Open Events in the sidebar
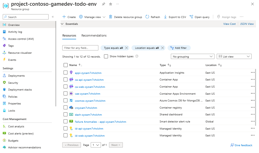This screenshot has width=259, height=153. click(12, 60)
